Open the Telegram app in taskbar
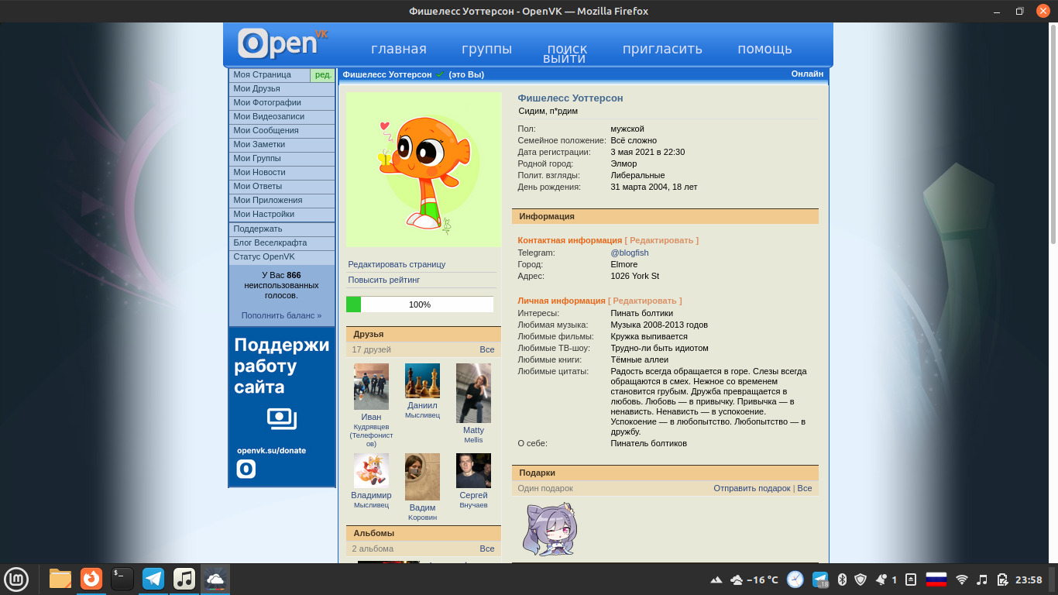The height and width of the screenshot is (595, 1058). click(x=153, y=579)
